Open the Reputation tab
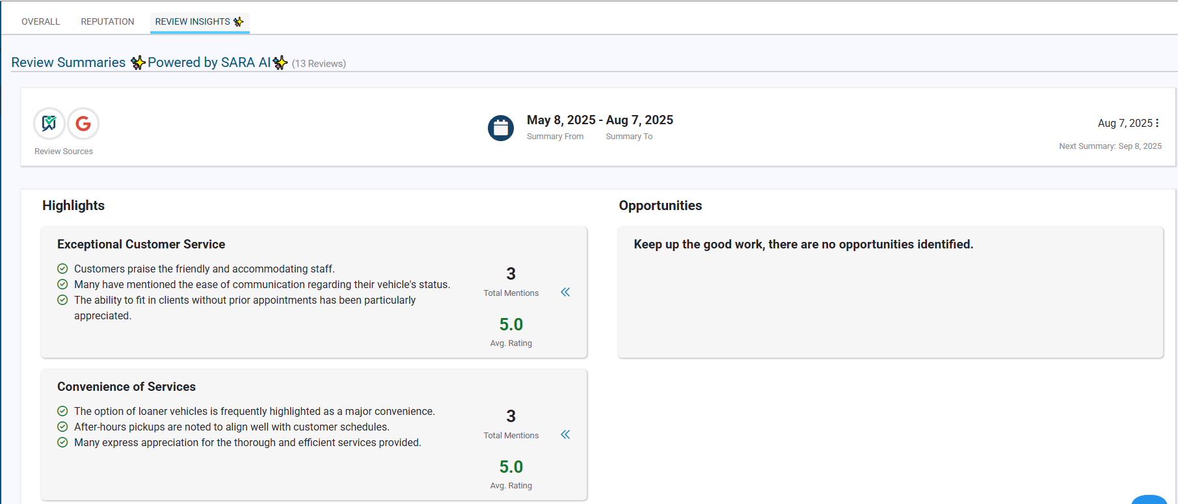This screenshot has width=1178, height=504. tap(107, 21)
